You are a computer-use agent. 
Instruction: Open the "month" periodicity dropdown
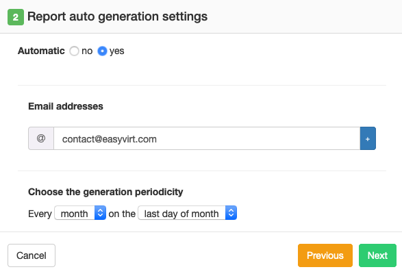pyautogui.click(x=80, y=213)
